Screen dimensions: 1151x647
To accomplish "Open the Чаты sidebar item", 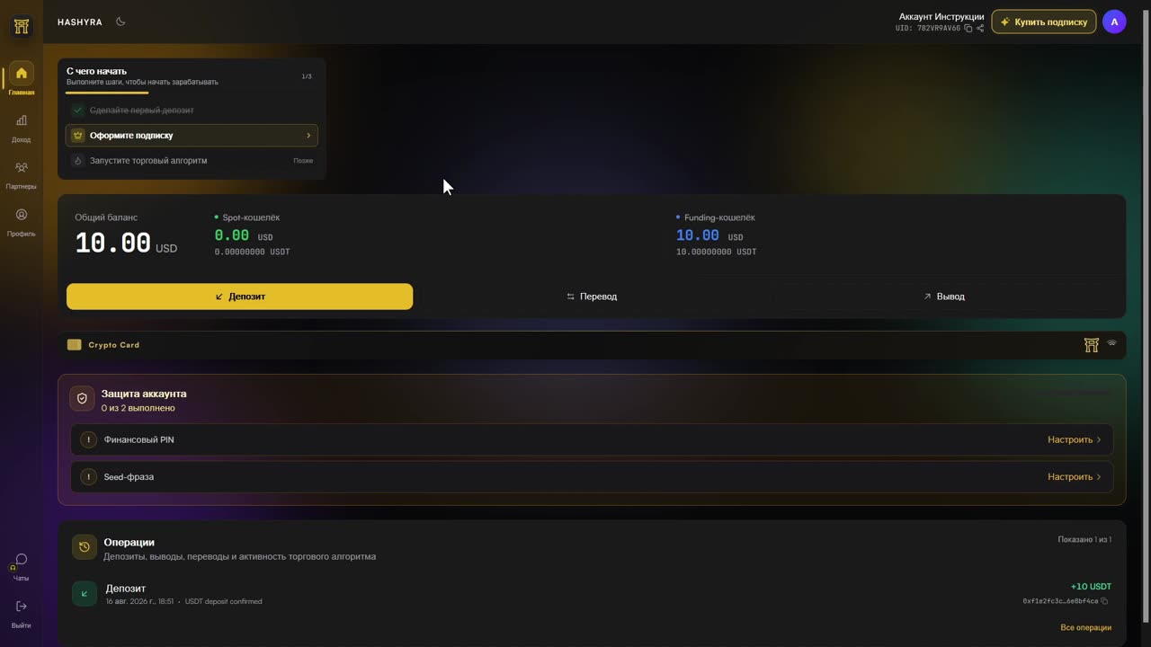I will 22,566.
